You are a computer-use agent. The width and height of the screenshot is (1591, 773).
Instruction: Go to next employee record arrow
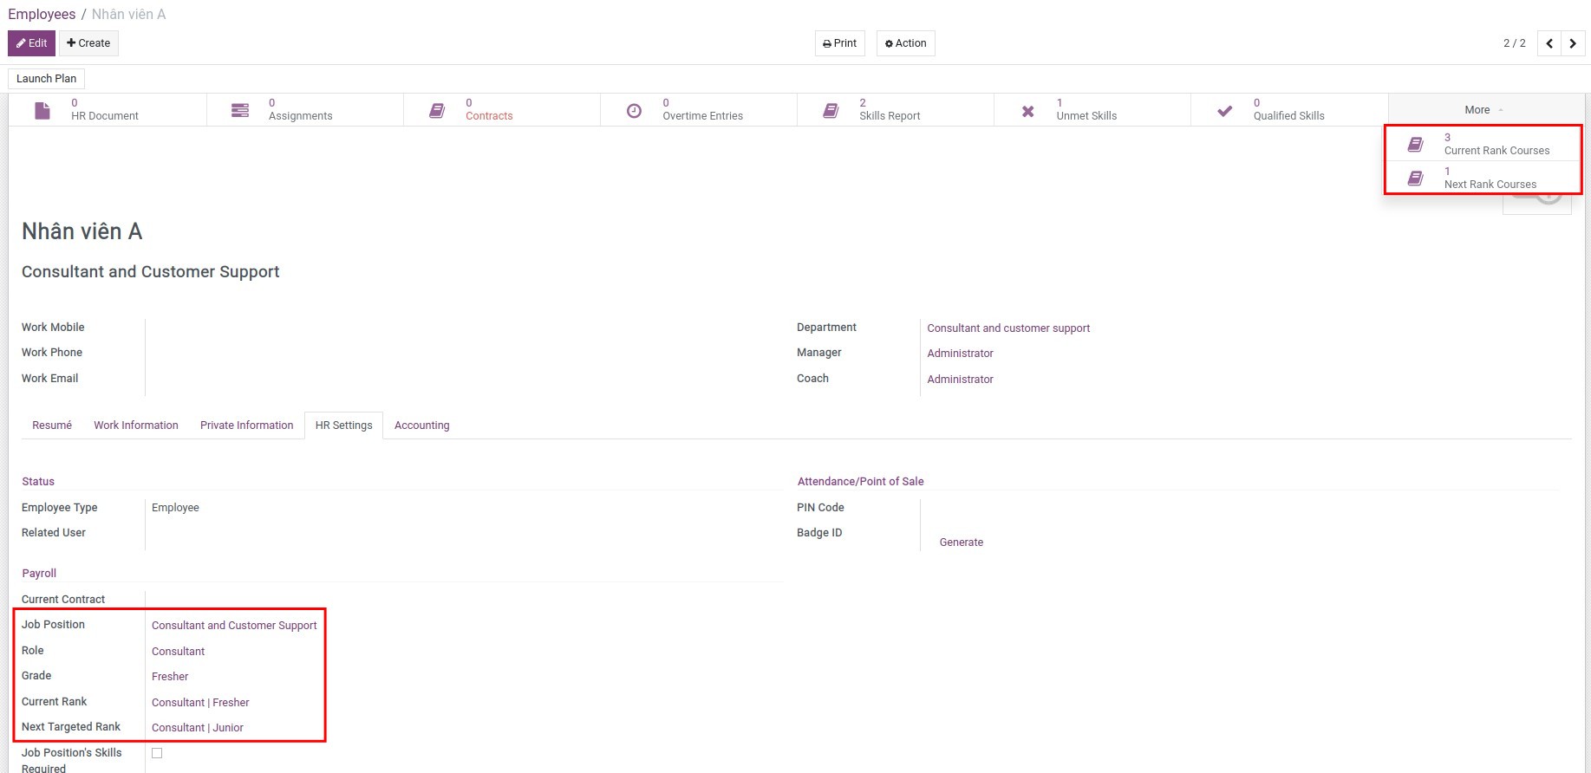coord(1573,43)
